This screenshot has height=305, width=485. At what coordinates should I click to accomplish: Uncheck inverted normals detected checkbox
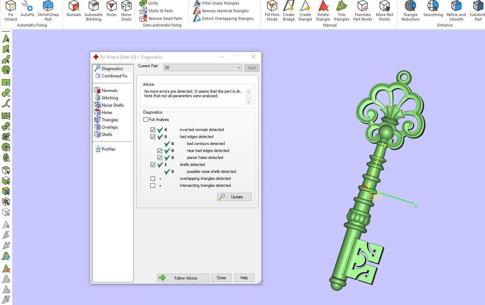(153, 130)
